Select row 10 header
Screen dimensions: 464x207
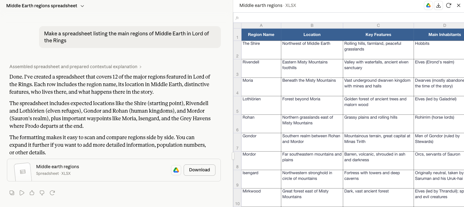click(x=237, y=198)
